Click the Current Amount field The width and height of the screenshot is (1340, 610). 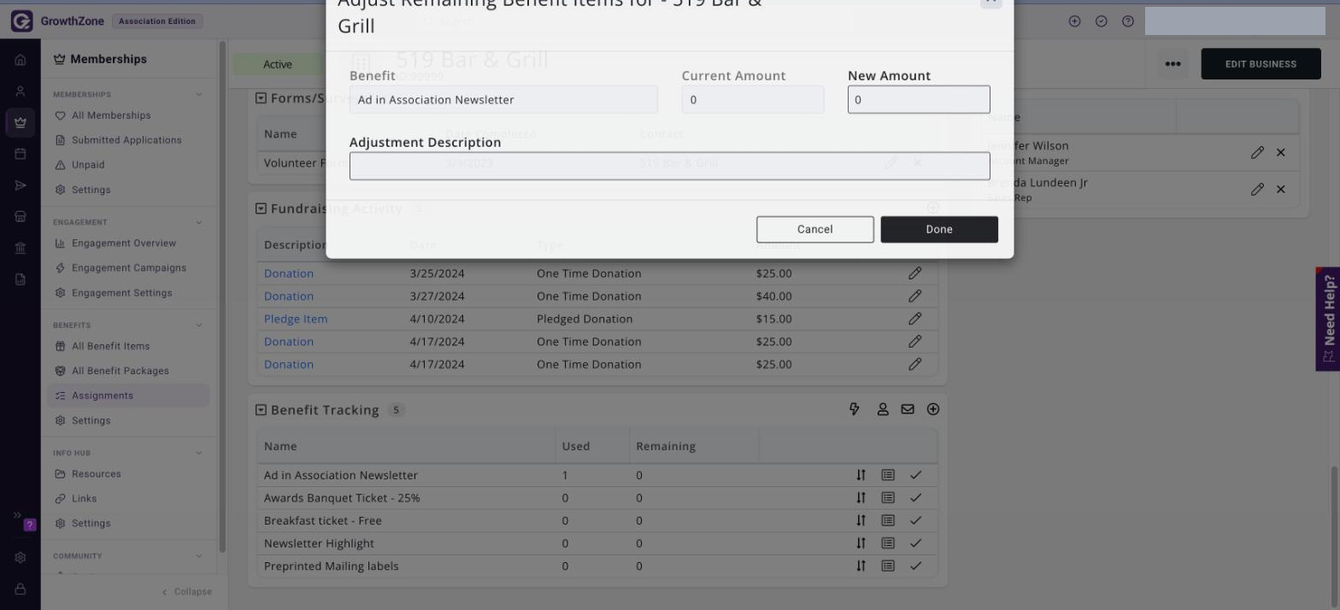click(753, 99)
